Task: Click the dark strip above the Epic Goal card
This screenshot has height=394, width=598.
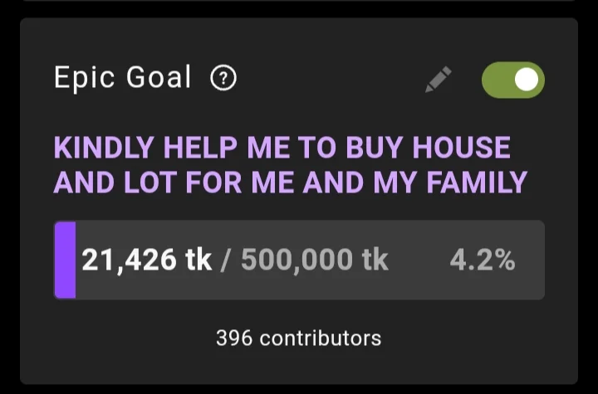Action: [299, 7]
